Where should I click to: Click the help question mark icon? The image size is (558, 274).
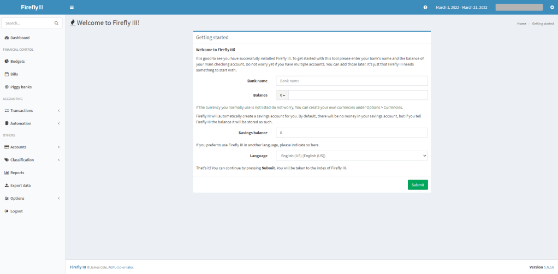tap(425, 7)
